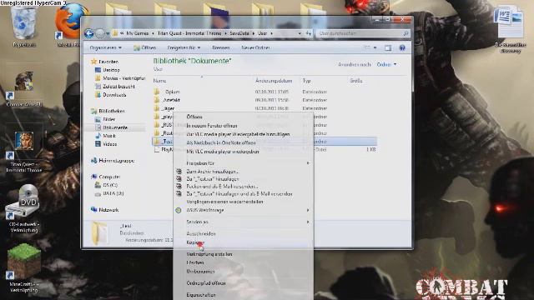Click the Neuer Ordner toolbar button

click(255, 48)
